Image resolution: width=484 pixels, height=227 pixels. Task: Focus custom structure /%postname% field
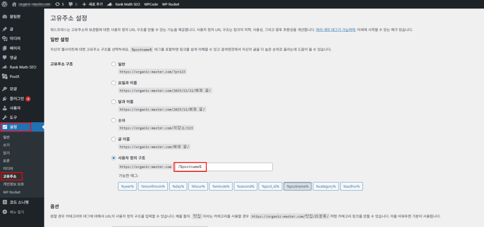[x=224, y=167]
